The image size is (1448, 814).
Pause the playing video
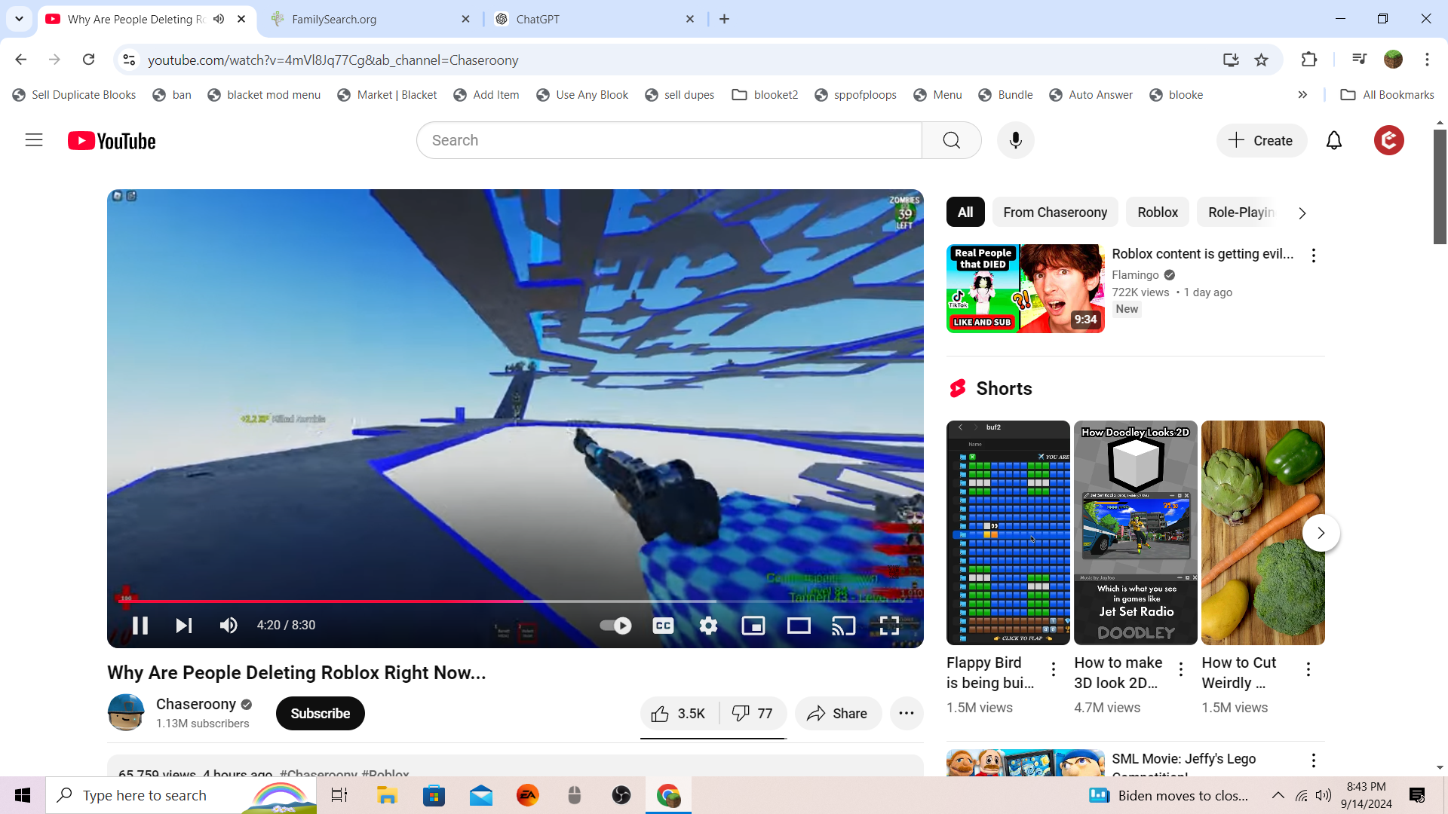pyautogui.click(x=140, y=626)
